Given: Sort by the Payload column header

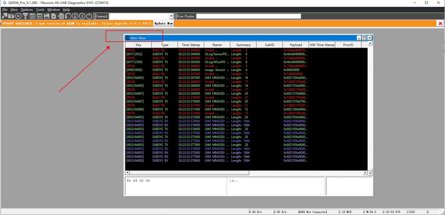Looking at the screenshot, I should [296, 45].
